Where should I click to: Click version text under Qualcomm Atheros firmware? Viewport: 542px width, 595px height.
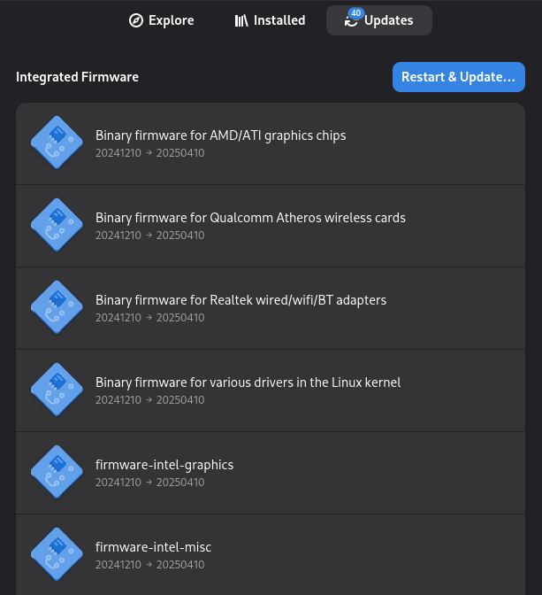pyautogui.click(x=149, y=236)
